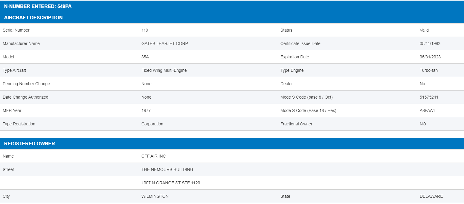This screenshot has width=464, height=204.
Task: Click the 'Street' field label
Action: click(x=8, y=169)
